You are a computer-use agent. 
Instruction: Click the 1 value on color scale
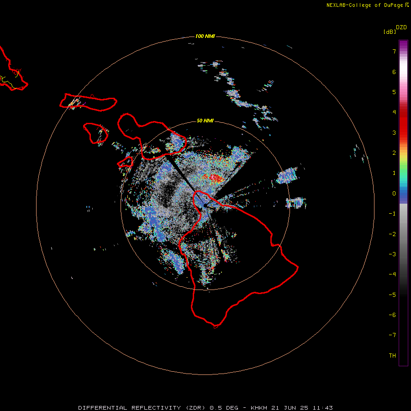pyautogui.click(x=394, y=173)
